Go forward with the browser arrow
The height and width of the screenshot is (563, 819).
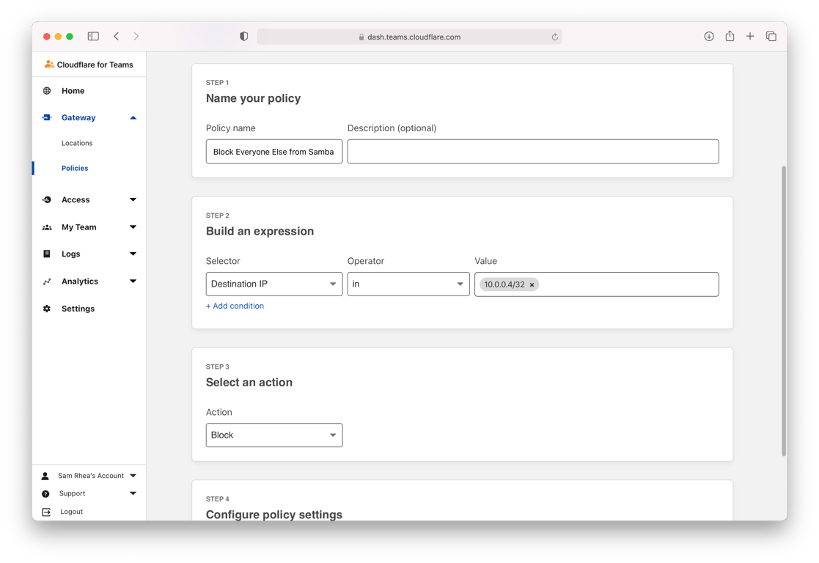136,36
